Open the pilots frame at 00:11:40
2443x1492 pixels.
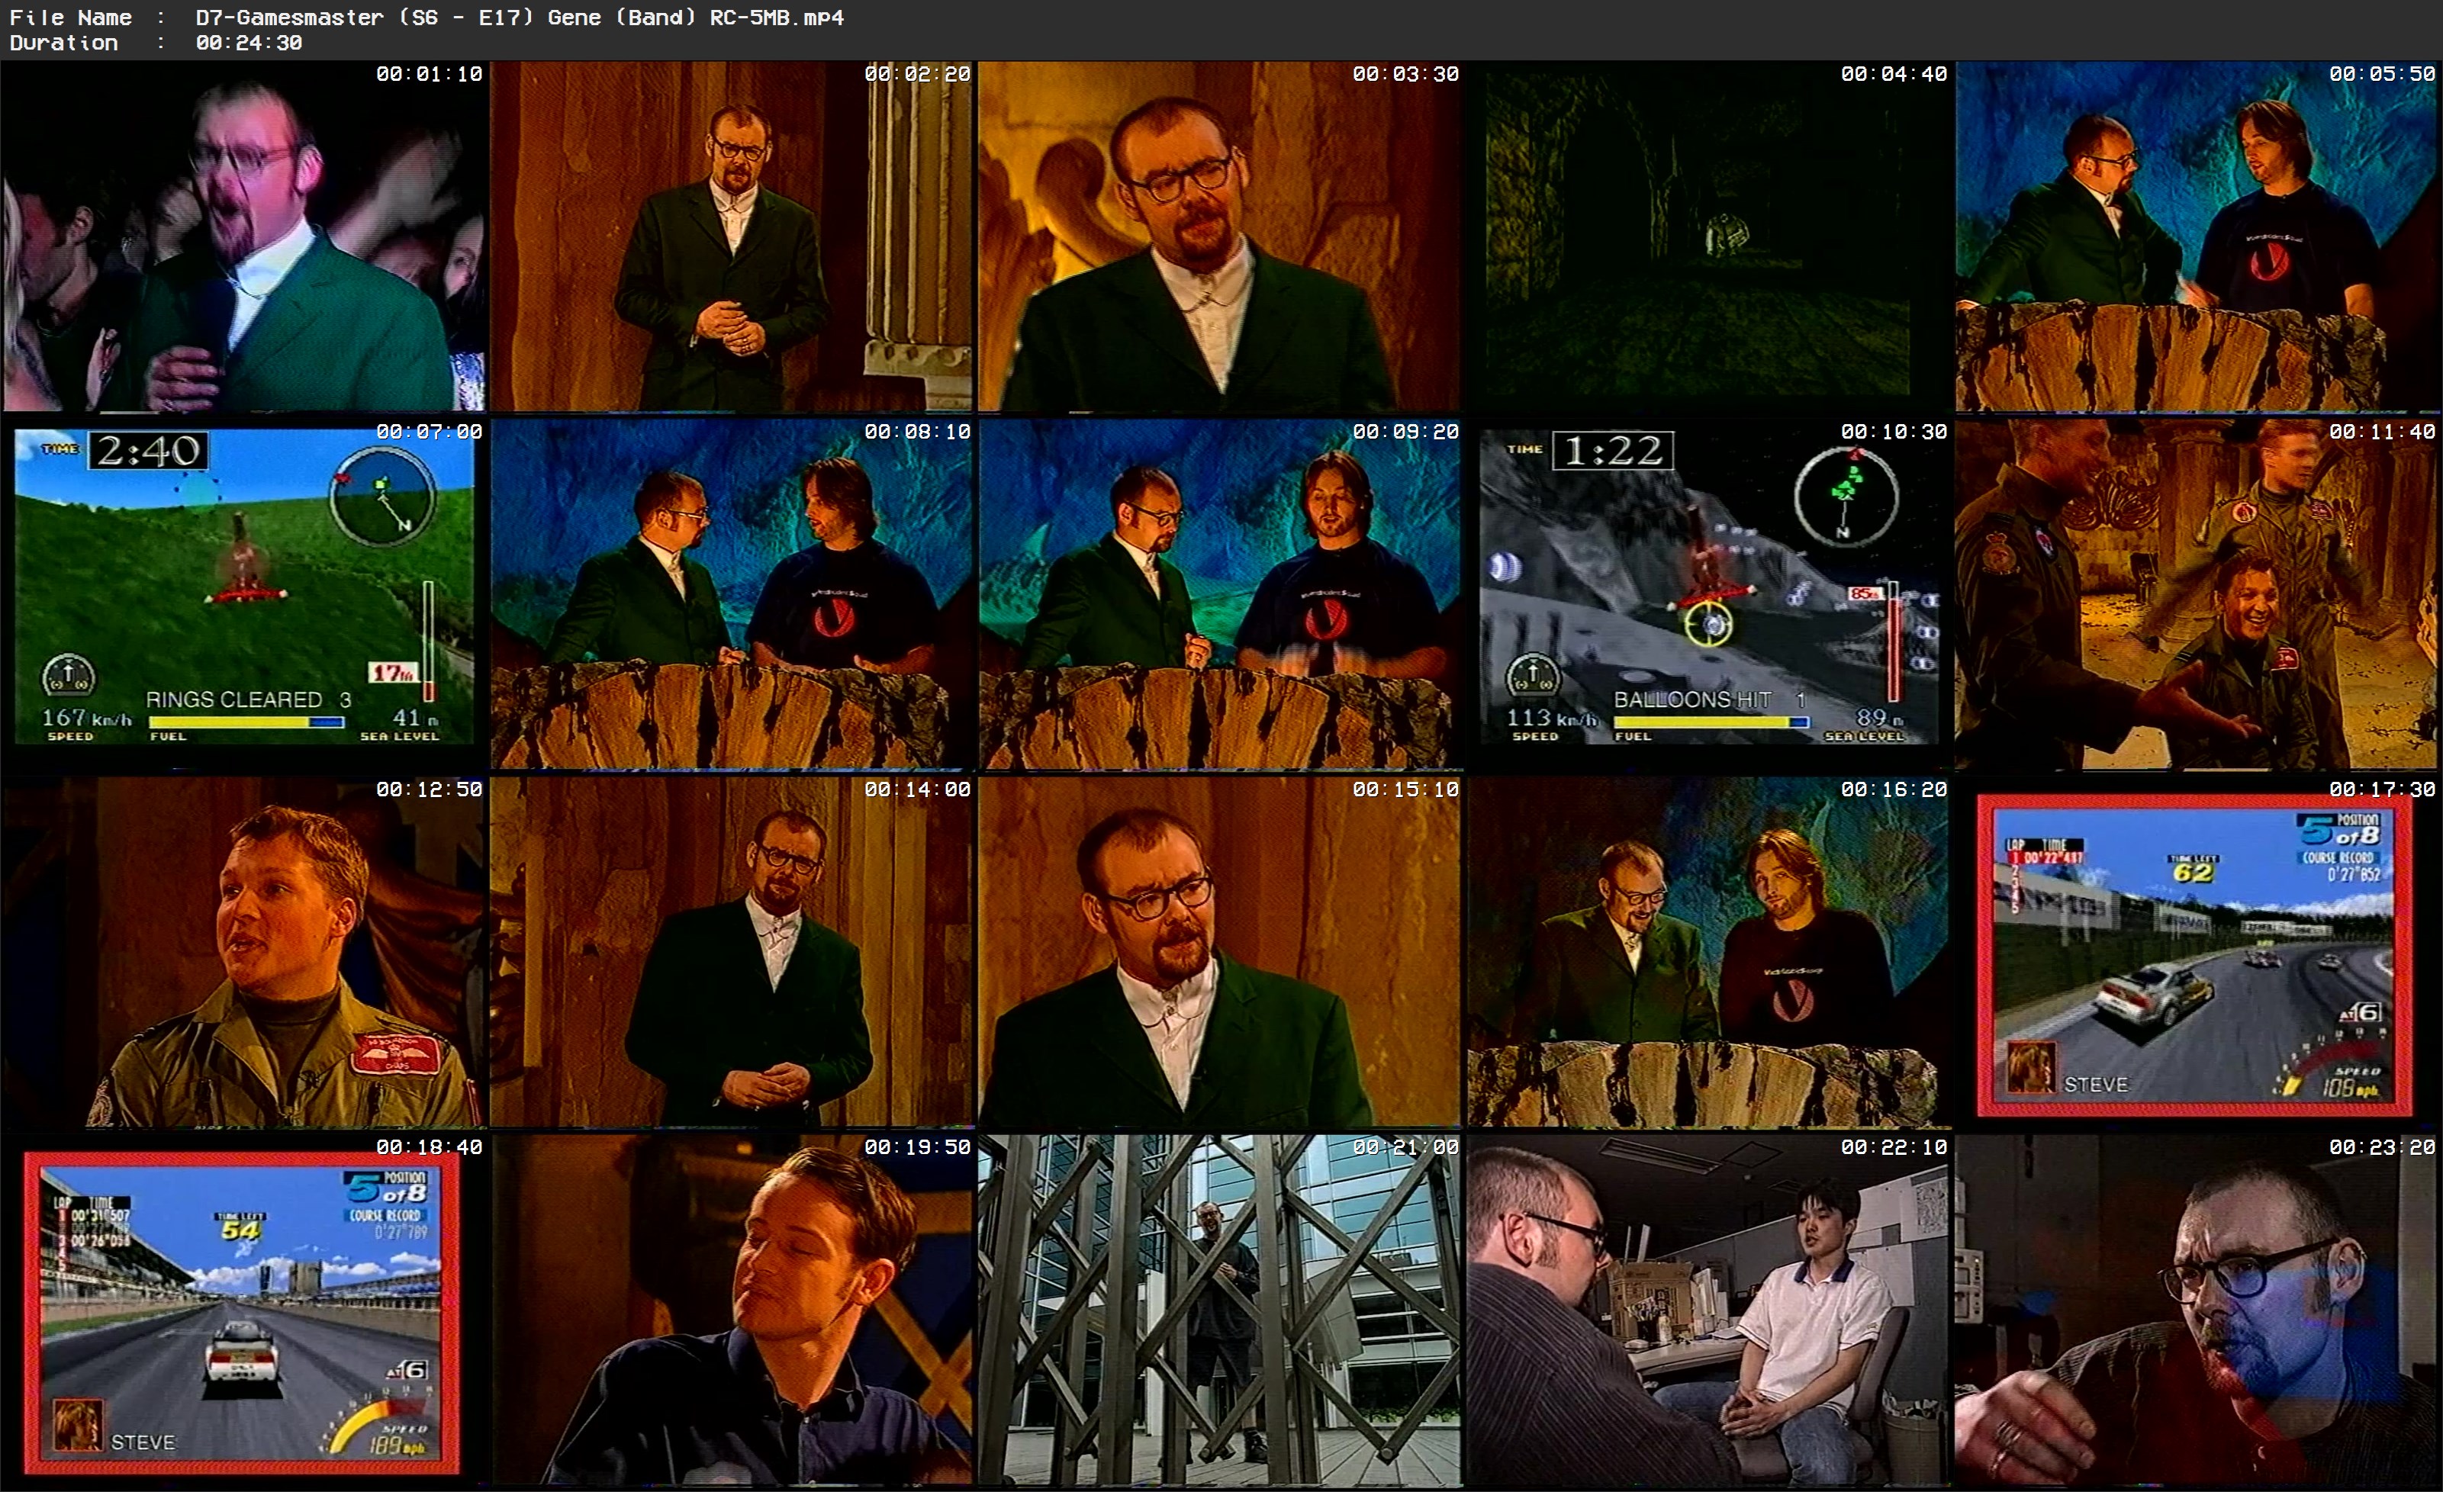click(x=2197, y=593)
